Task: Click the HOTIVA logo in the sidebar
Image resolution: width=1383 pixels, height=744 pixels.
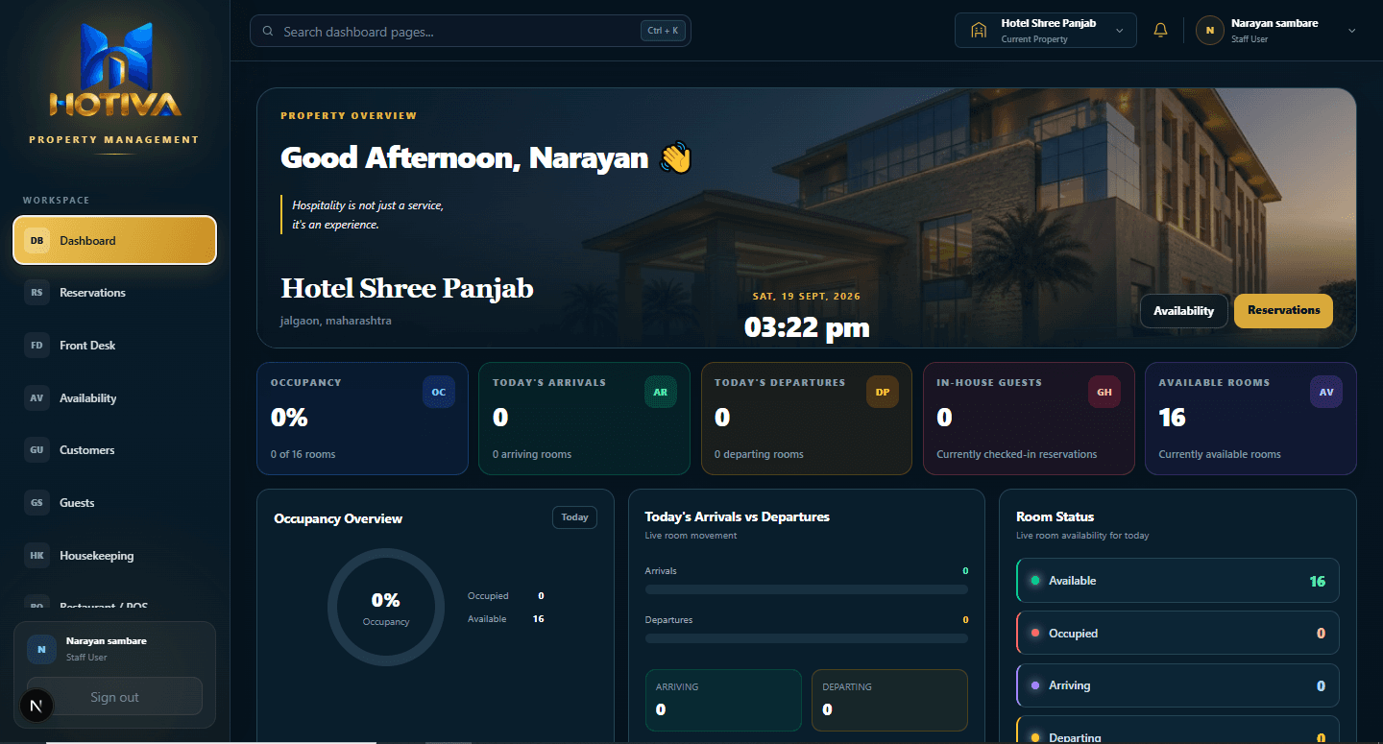Action: click(114, 70)
